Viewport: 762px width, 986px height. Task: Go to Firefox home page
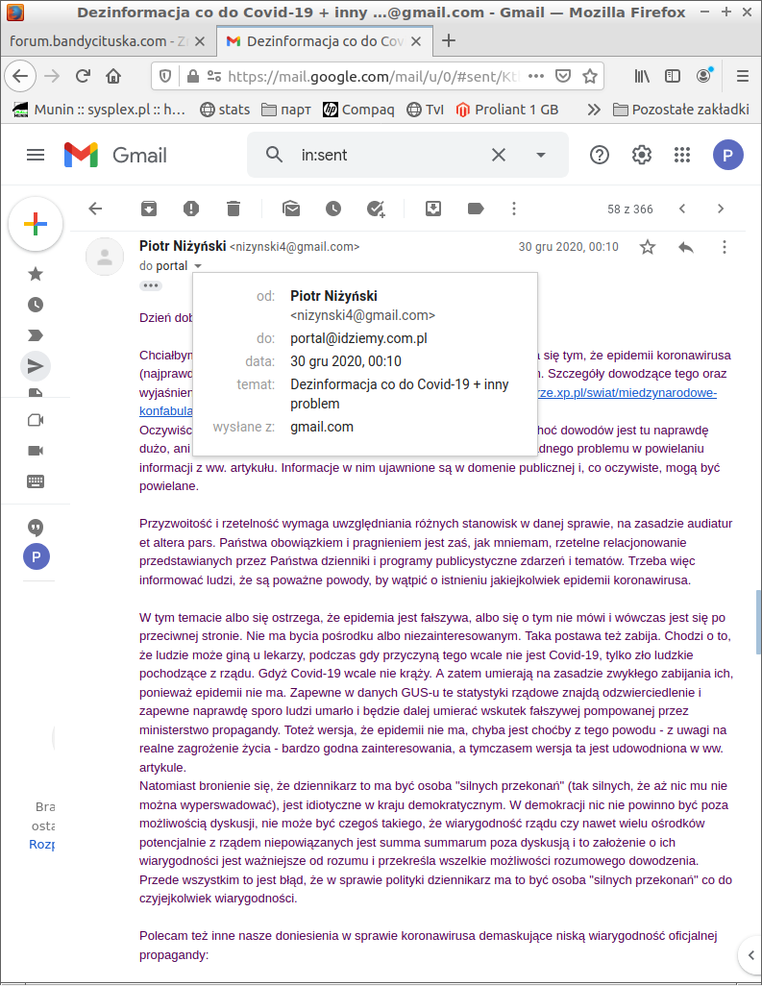pyautogui.click(x=113, y=76)
